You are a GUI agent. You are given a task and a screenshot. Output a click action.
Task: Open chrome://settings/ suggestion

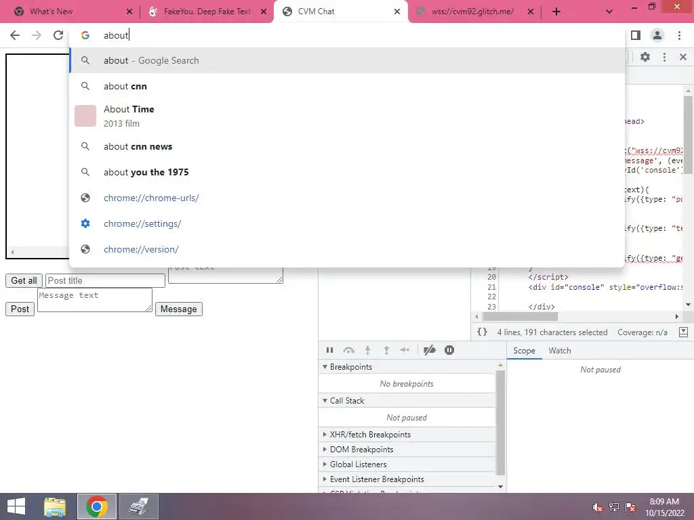[347, 223]
